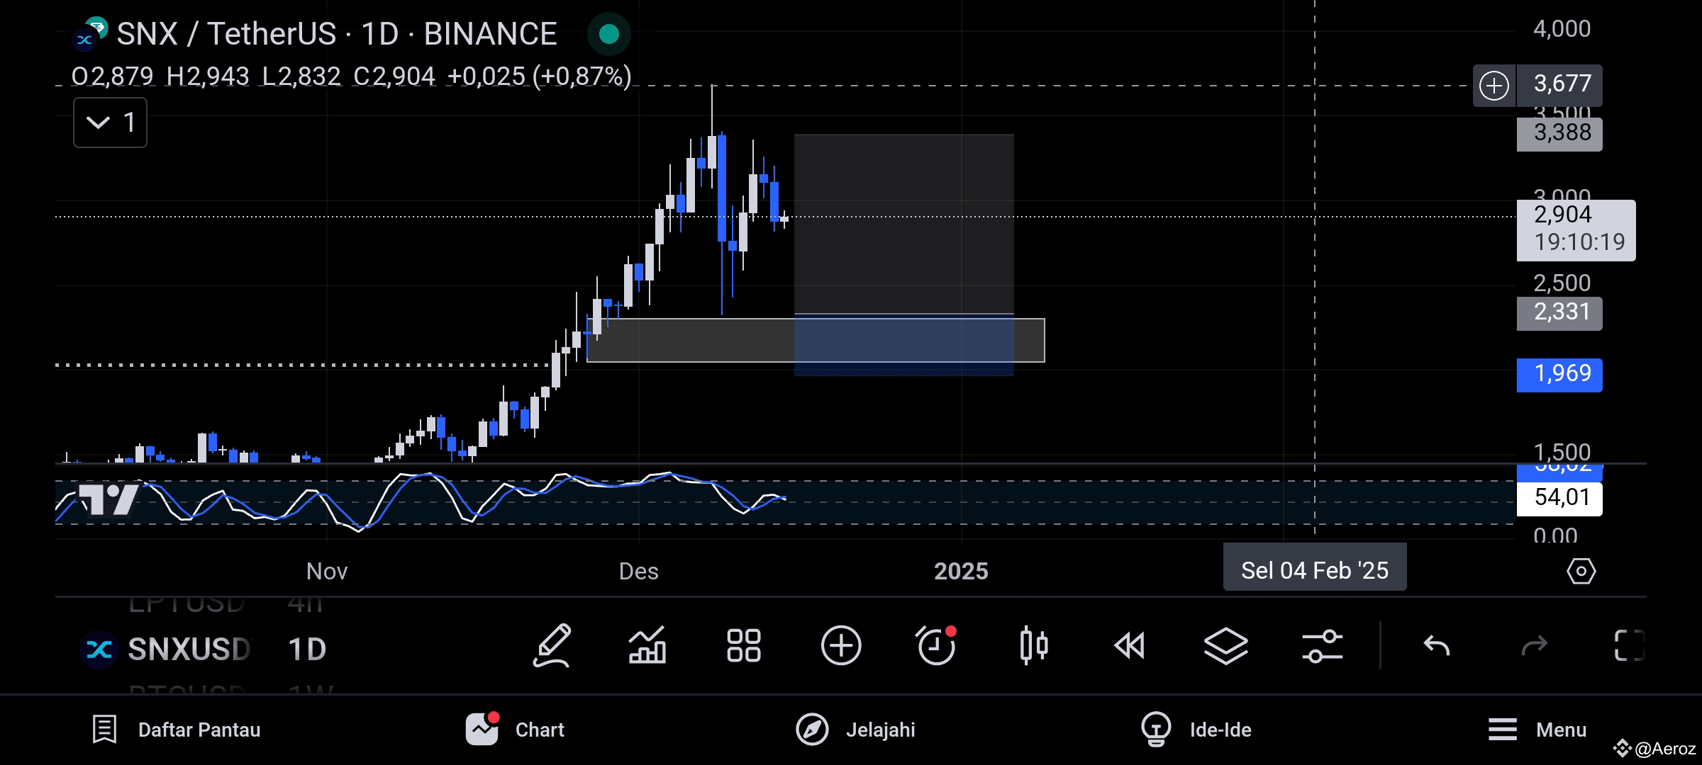This screenshot has height=765, width=1702.
Task: Open chart settings sliders icon
Action: coord(1323,646)
